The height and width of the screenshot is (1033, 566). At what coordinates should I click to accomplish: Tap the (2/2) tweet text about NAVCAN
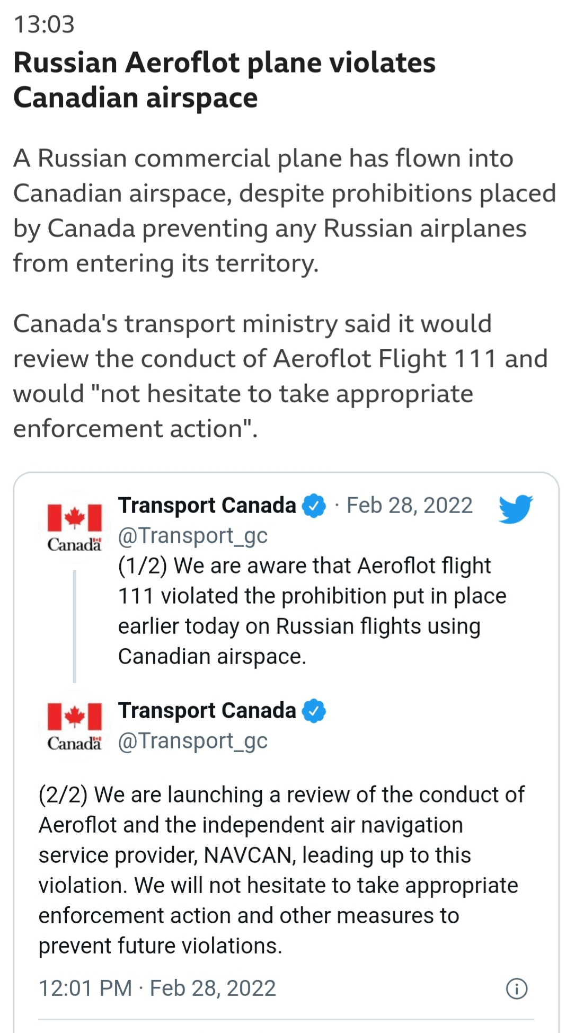point(281,870)
